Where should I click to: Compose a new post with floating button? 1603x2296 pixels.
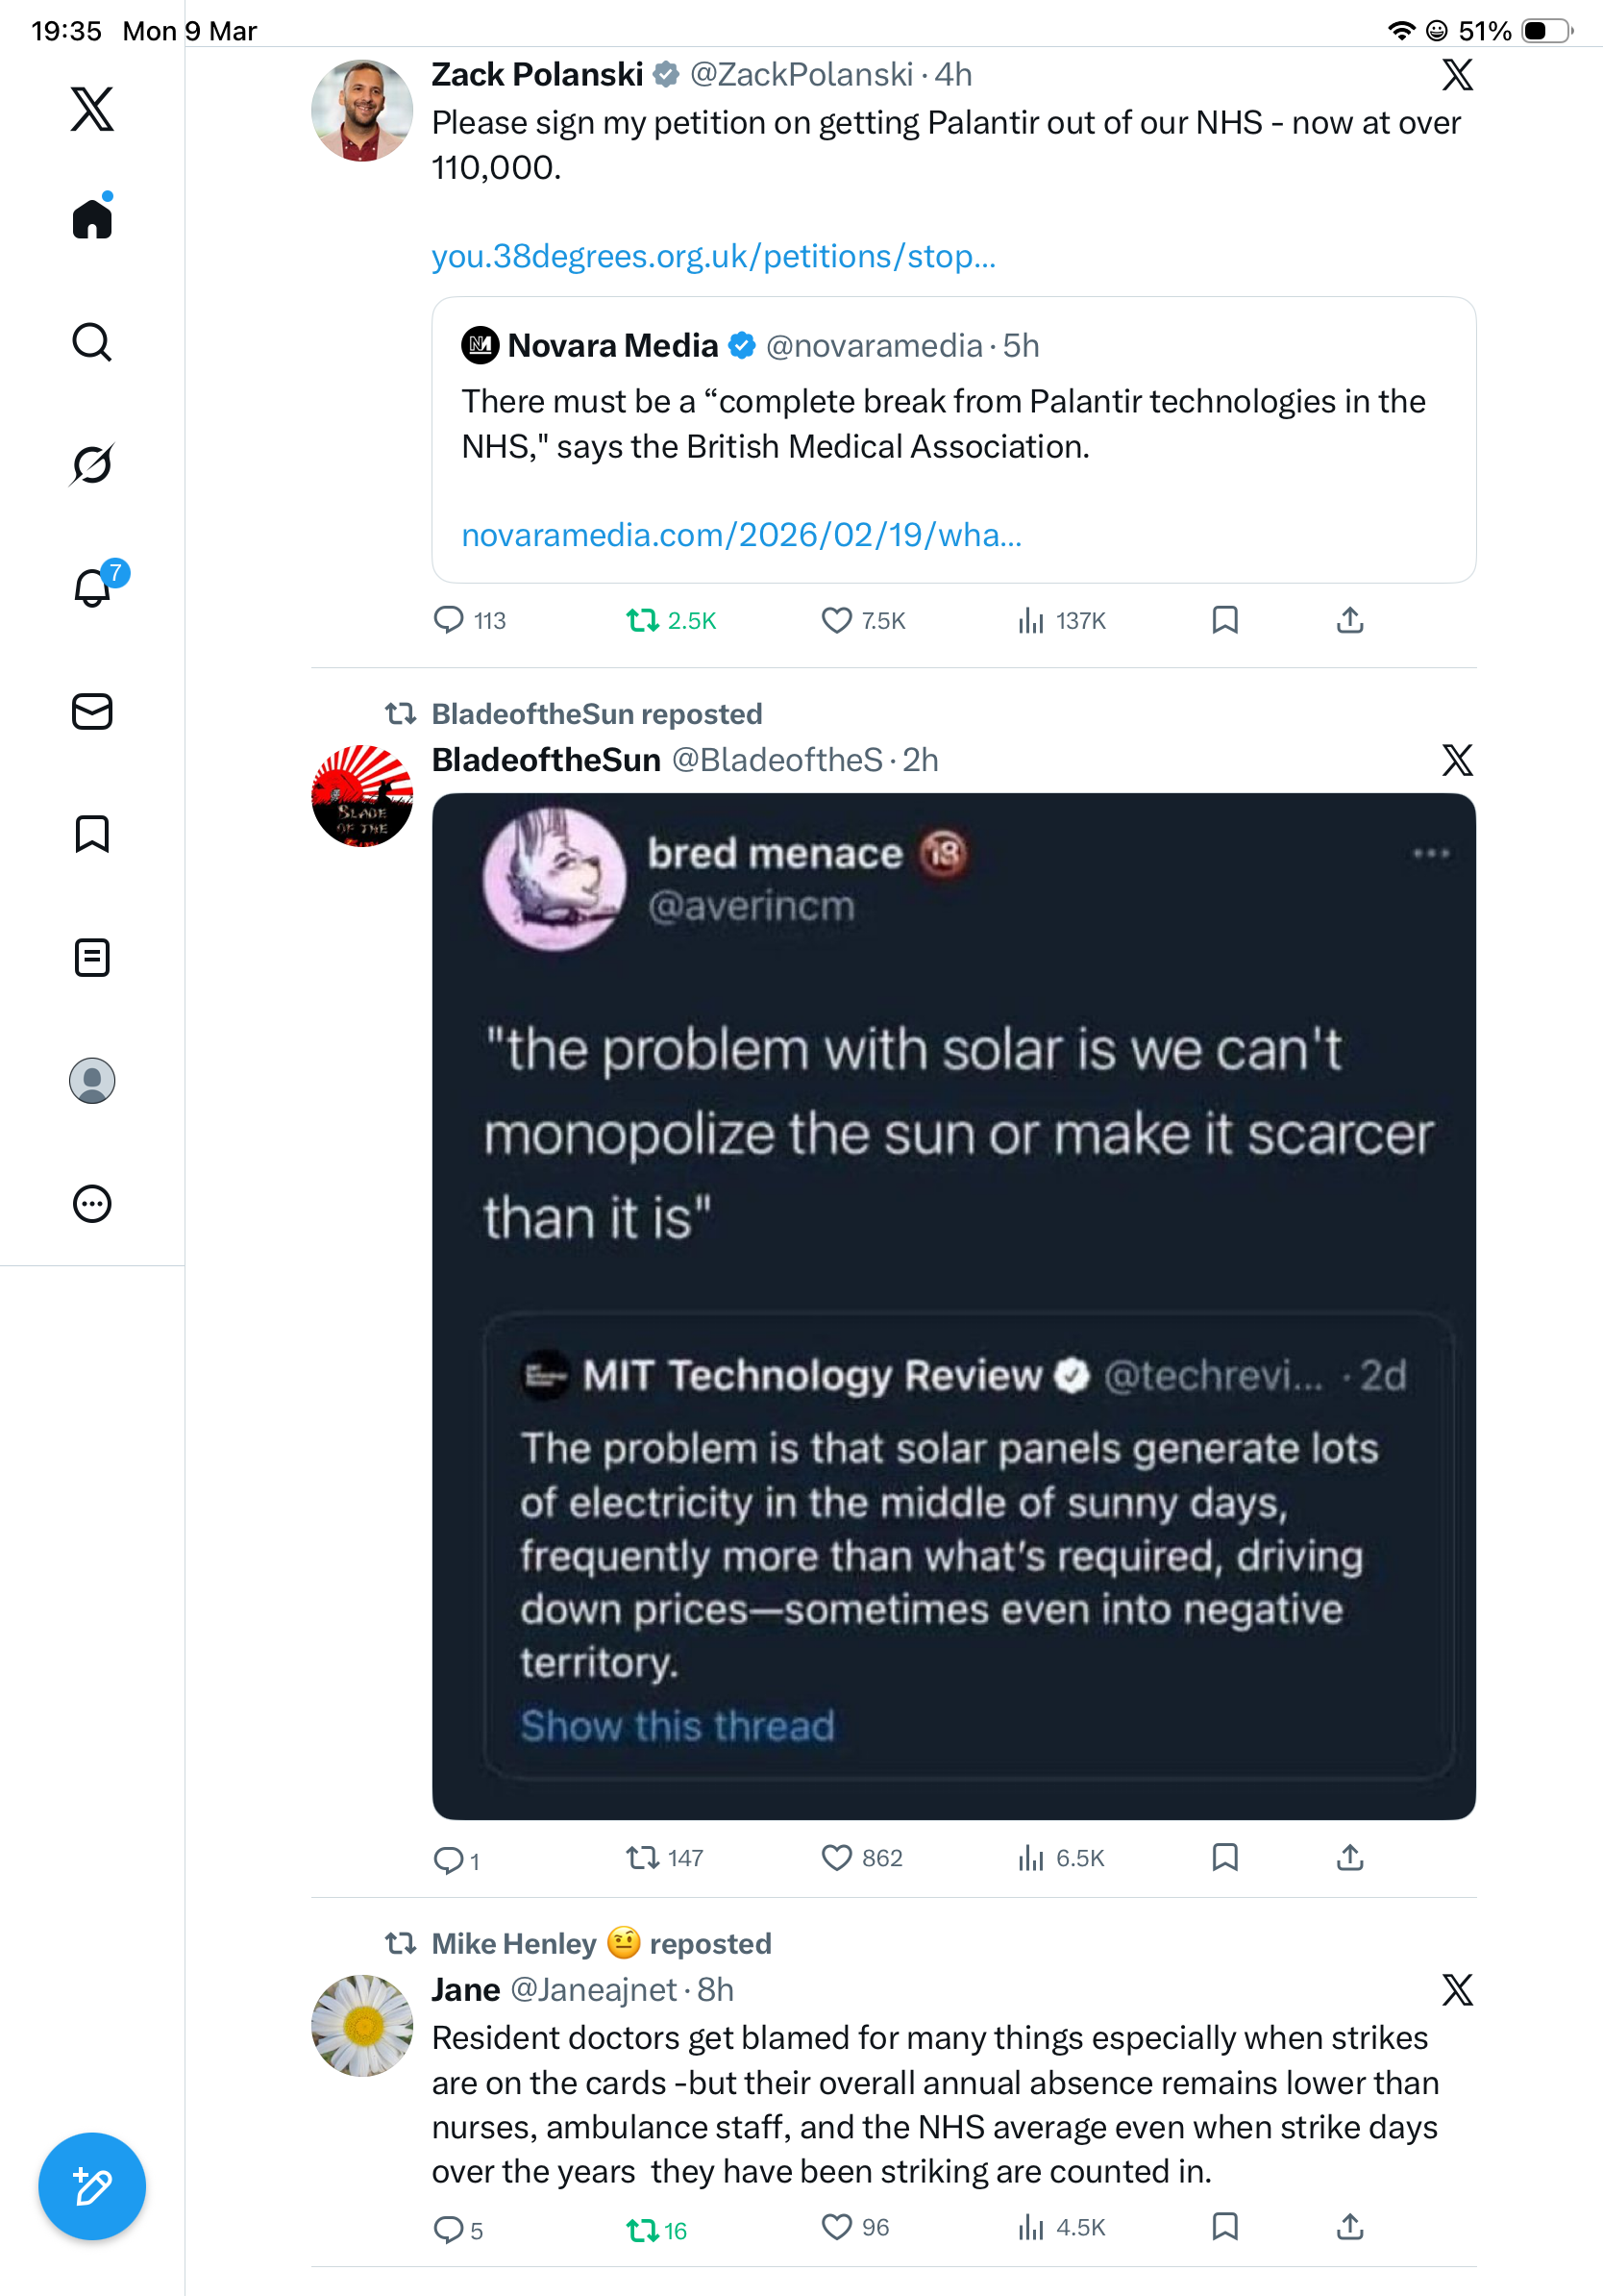point(92,2187)
